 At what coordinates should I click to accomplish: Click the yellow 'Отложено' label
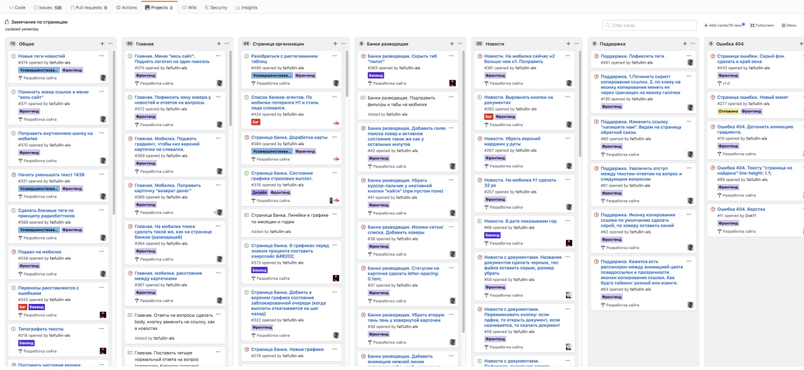tap(728, 112)
